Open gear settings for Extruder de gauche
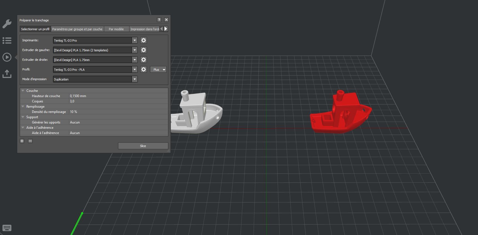This screenshot has height=235, width=478. [144, 50]
